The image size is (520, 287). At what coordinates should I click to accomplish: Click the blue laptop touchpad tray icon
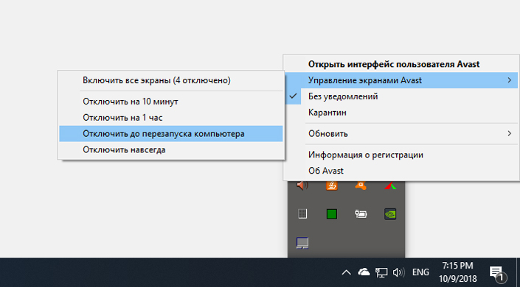pyautogui.click(x=302, y=243)
